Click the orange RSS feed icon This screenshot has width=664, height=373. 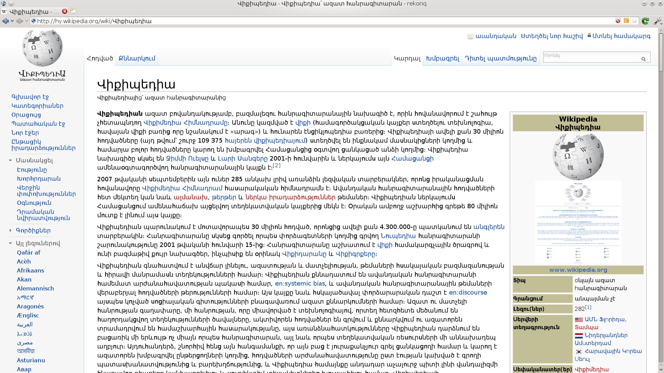point(626,21)
